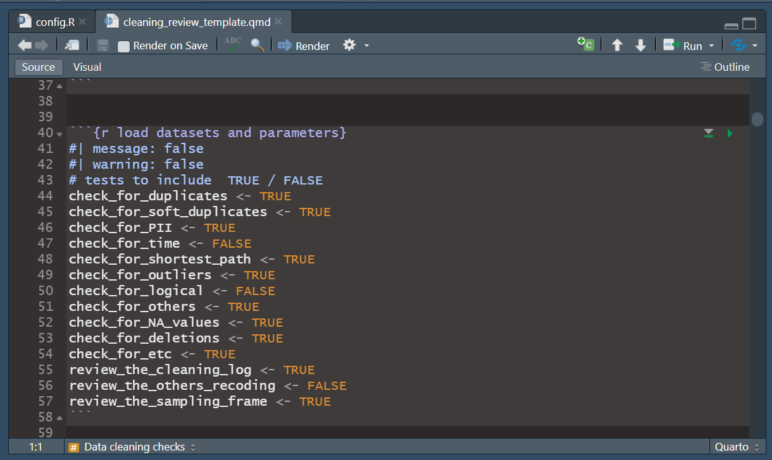
Task: Click FALSE value of check_for_logical
Action: coord(256,291)
